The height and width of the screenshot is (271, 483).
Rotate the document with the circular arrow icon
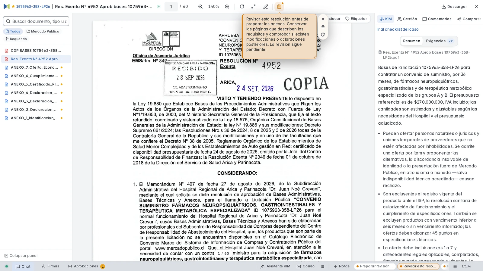[x=242, y=7]
